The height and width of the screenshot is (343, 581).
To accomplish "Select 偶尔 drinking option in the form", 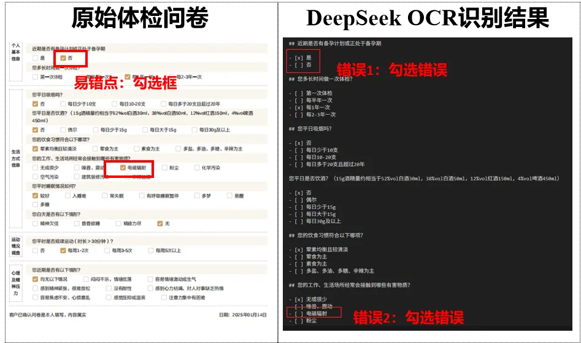I will click(x=62, y=130).
